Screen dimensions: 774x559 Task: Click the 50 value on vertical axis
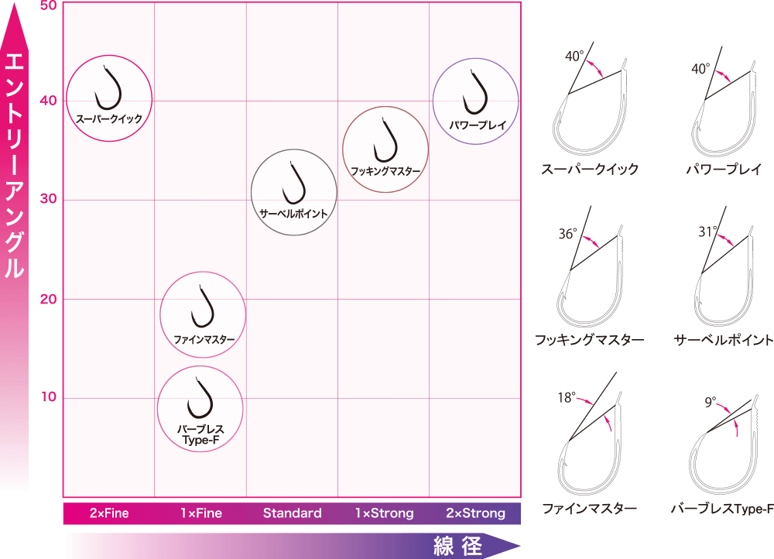[x=48, y=6]
